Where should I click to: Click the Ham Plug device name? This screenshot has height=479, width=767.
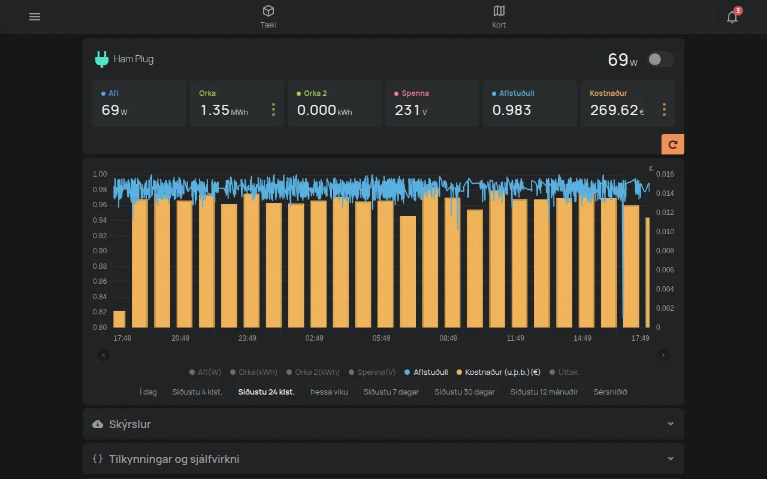(x=134, y=59)
